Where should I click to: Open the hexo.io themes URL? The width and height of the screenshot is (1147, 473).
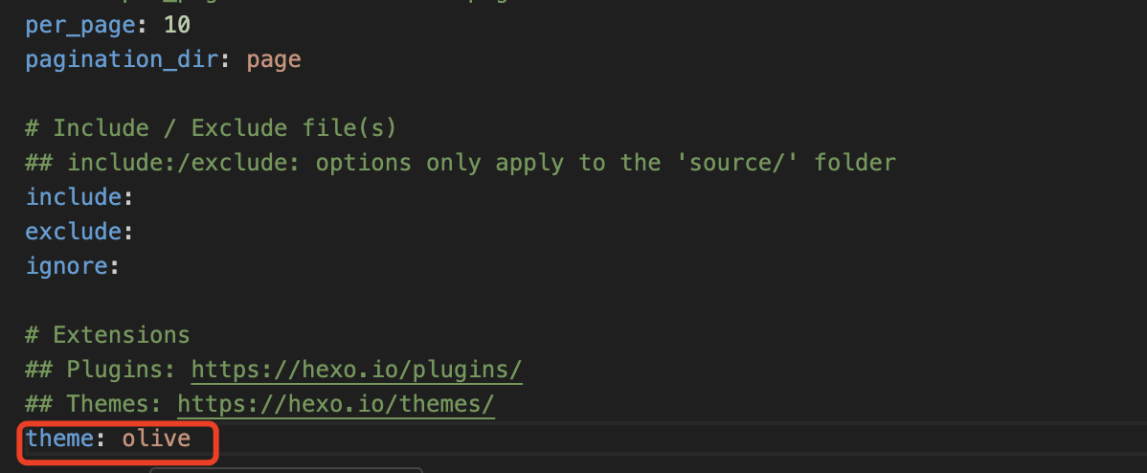335,404
